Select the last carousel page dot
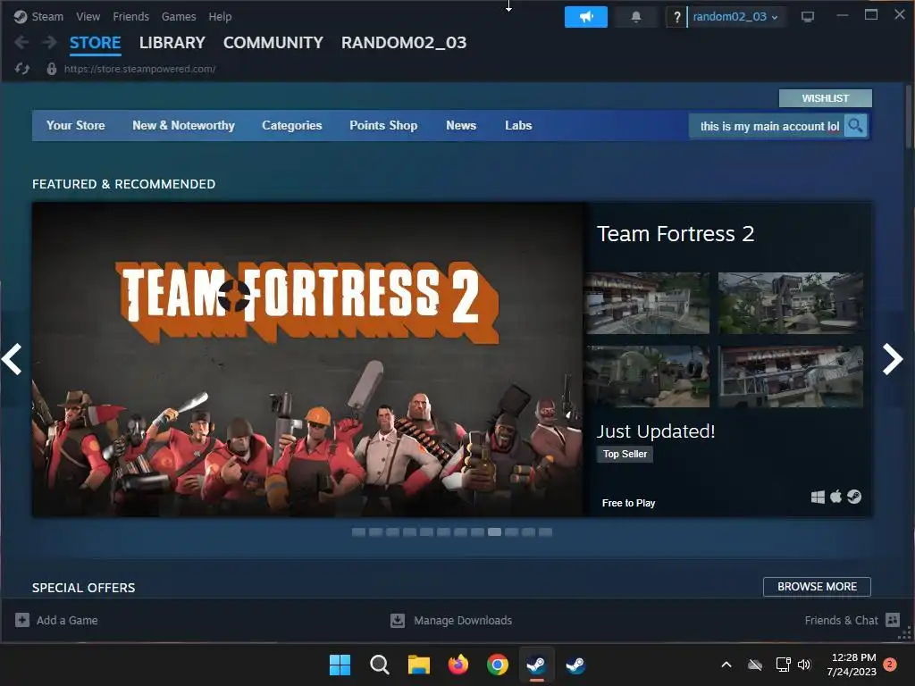Viewport: 915px width, 686px height. 545,532
